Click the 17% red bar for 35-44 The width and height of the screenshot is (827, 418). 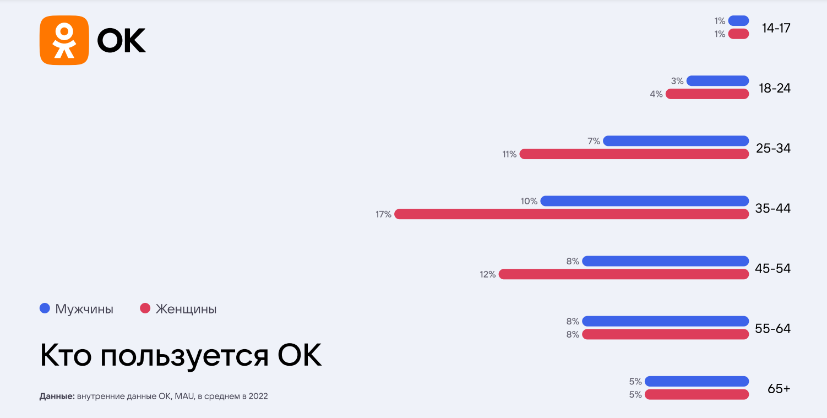[572, 214]
